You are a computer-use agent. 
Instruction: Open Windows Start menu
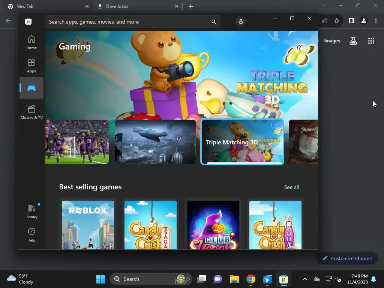100,279
